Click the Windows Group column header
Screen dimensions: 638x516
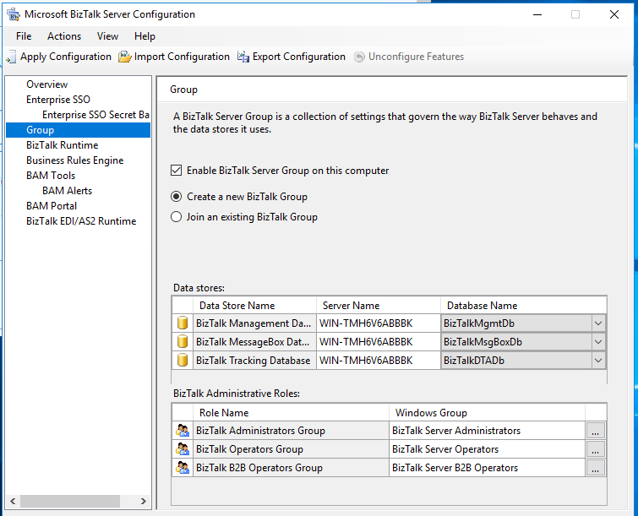(487, 413)
